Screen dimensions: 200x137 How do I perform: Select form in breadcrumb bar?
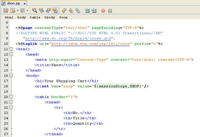click(x=64, y=17)
